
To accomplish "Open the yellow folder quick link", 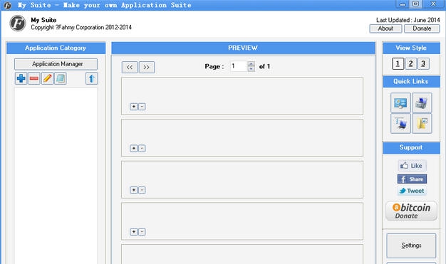I will [422, 124].
